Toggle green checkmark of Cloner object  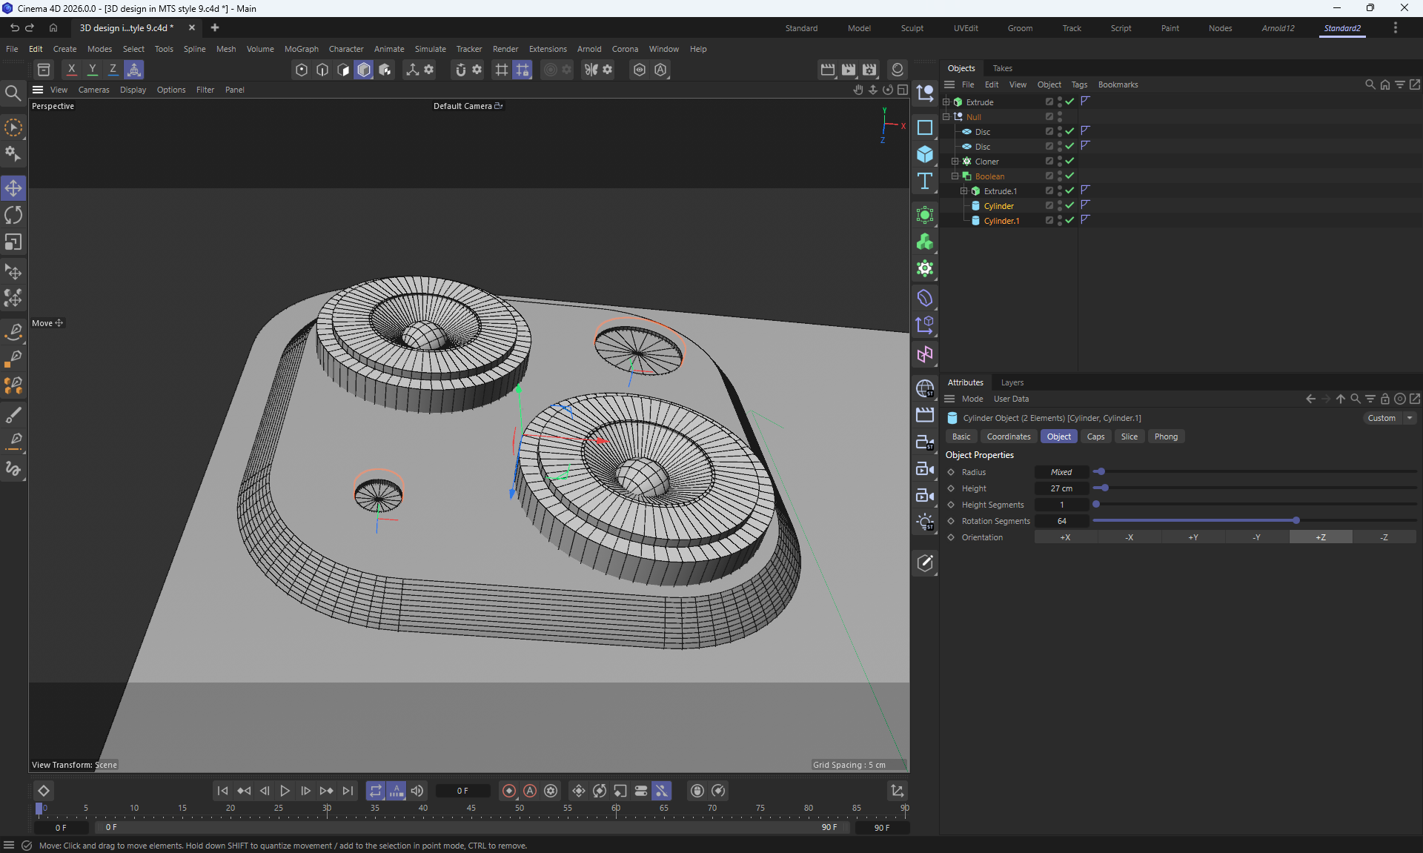click(1069, 161)
